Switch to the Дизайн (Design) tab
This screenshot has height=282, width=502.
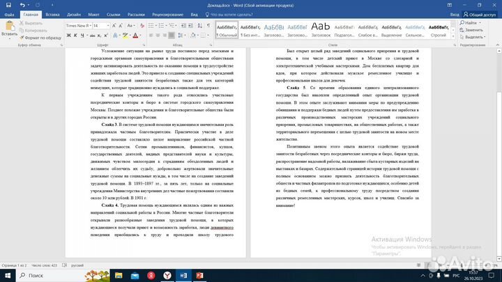pos(74,15)
